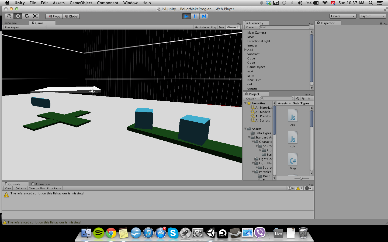
Task: Open the GameObject menu
Action: click(x=81, y=3)
